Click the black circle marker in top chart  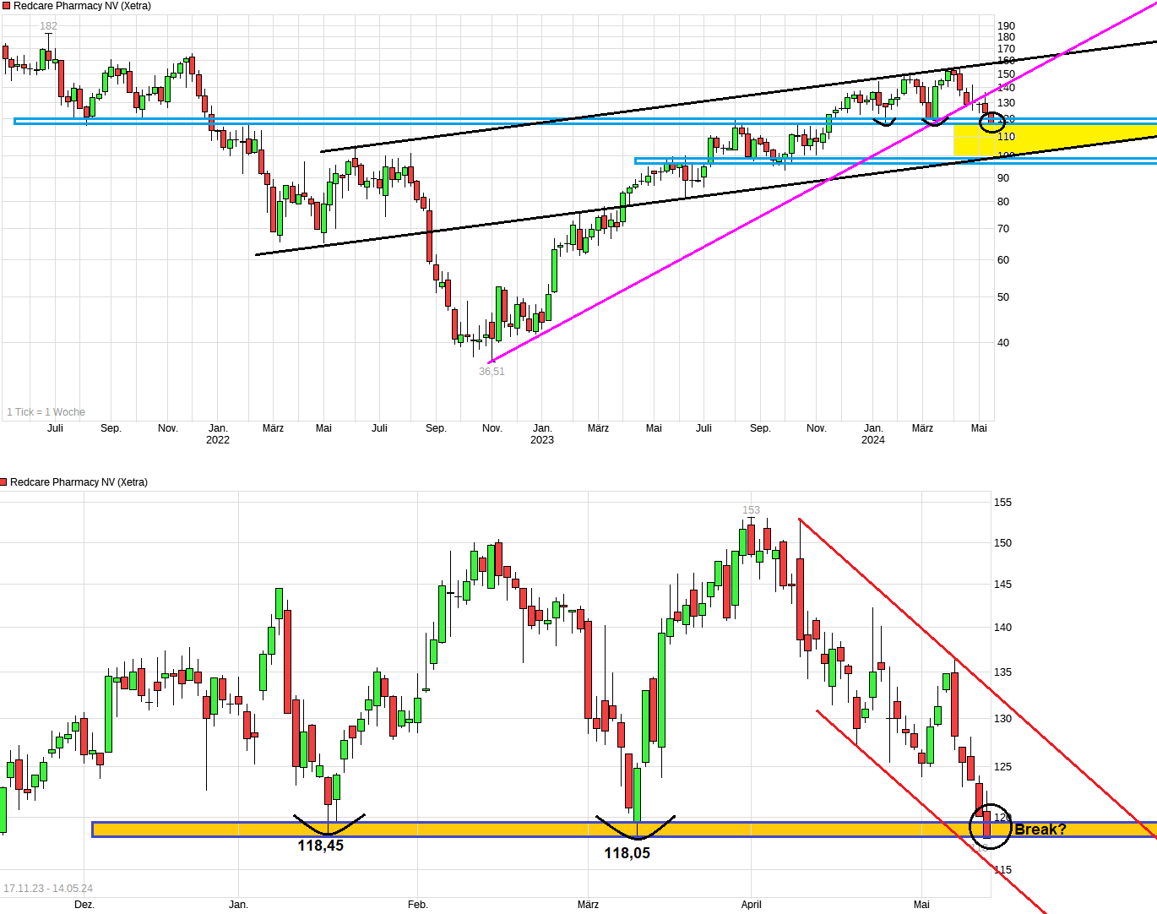click(x=991, y=122)
